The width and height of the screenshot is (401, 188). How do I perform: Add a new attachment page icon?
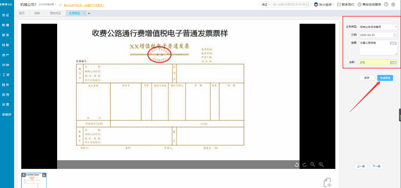pyautogui.click(x=328, y=182)
